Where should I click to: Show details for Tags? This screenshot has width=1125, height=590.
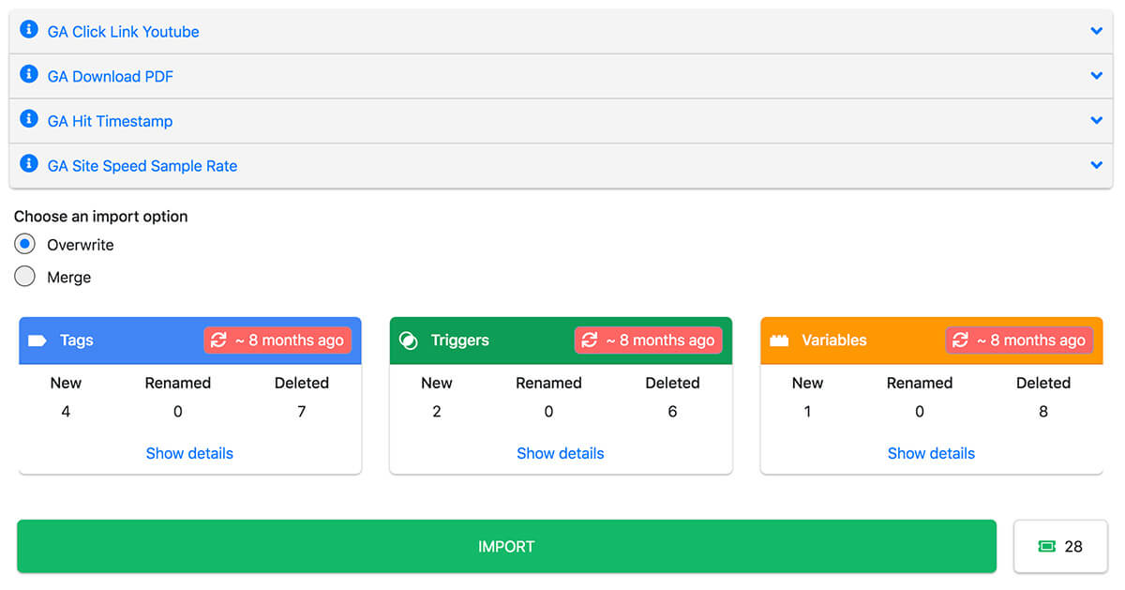(x=189, y=453)
